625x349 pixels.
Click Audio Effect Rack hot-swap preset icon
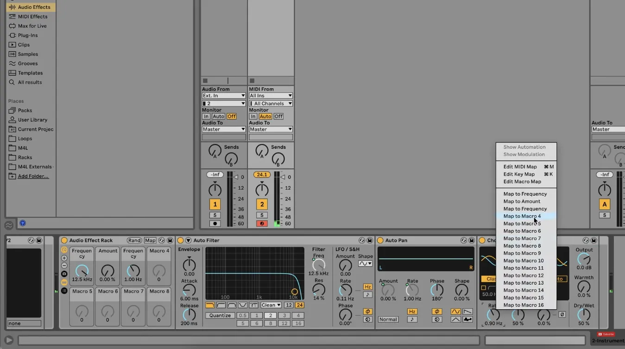click(x=162, y=240)
